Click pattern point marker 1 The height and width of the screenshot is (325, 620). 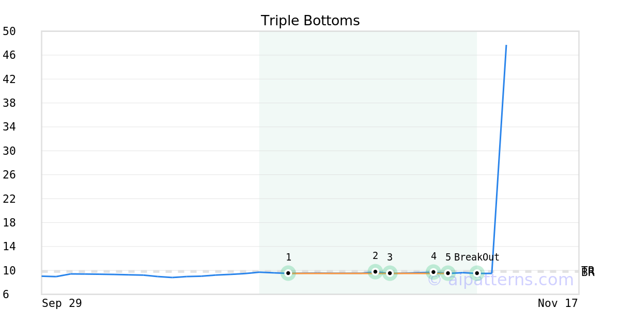click(288, 273)
